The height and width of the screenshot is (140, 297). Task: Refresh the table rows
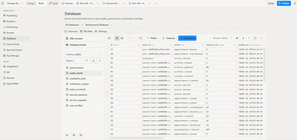click(255, 38)
